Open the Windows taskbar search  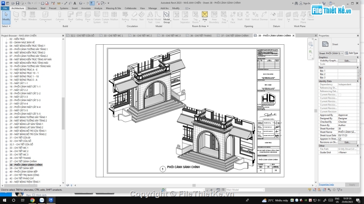click(x=13, y=200)
